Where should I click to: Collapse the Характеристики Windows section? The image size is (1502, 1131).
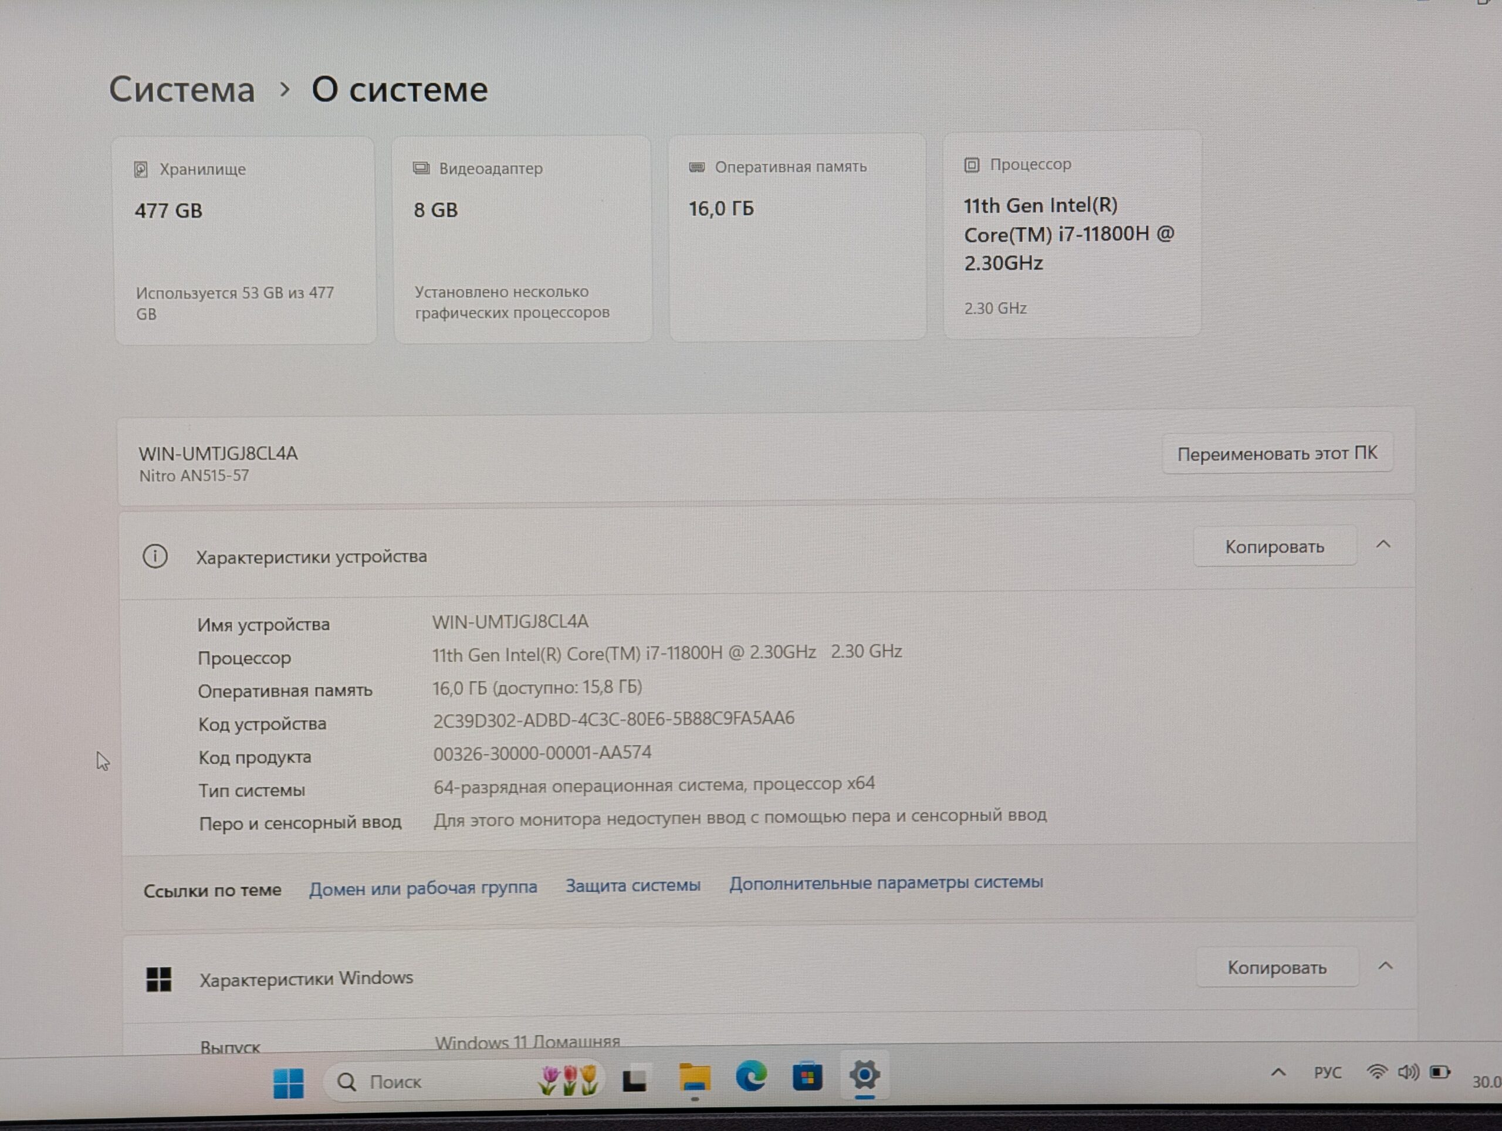[1386, 966]
